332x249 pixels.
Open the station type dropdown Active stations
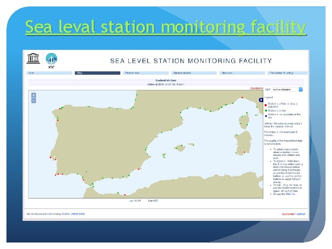tap(287, 89)
